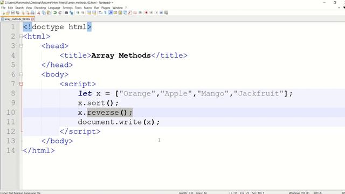
Task: Click document.write(x); on line 11
Action: [119, 122]
